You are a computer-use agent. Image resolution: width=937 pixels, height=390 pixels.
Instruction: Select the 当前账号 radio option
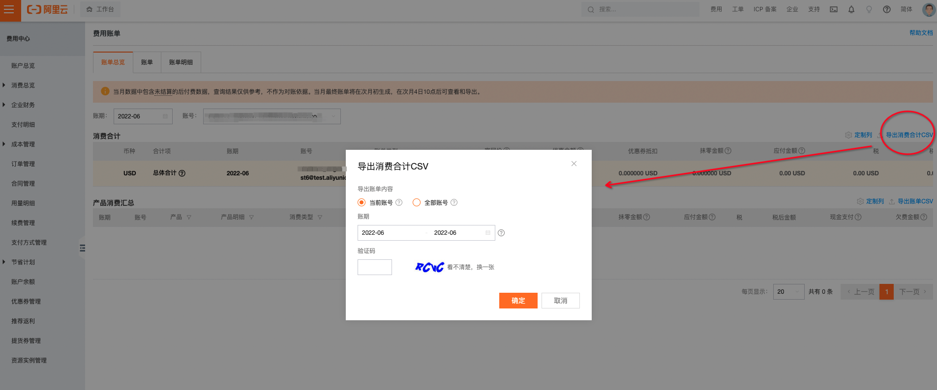[362, 202]
